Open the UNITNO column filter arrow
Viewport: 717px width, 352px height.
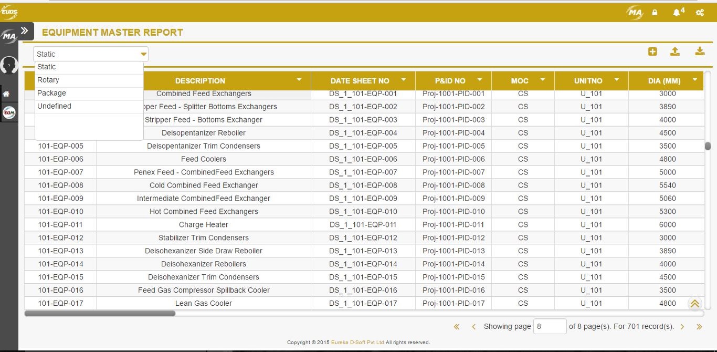tap(617, 80)
